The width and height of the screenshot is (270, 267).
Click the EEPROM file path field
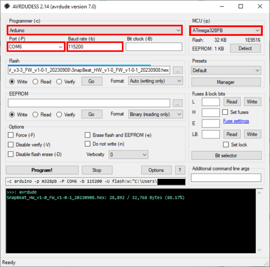click(89, 103)
